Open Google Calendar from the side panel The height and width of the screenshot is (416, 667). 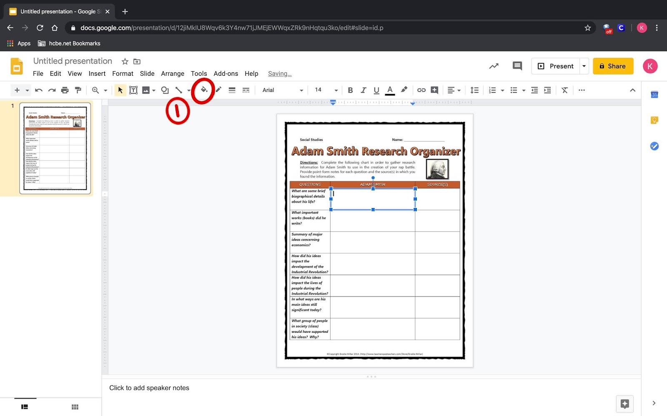654,94
